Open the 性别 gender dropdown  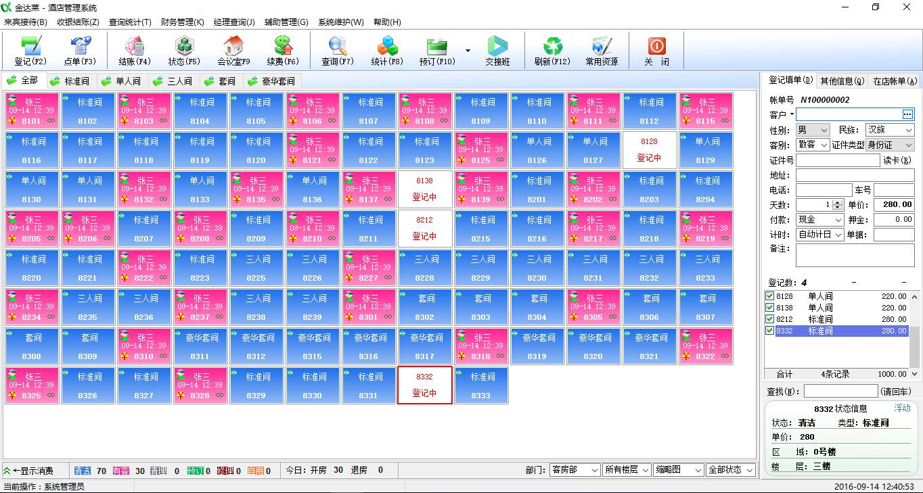click(x=813, y=130)
